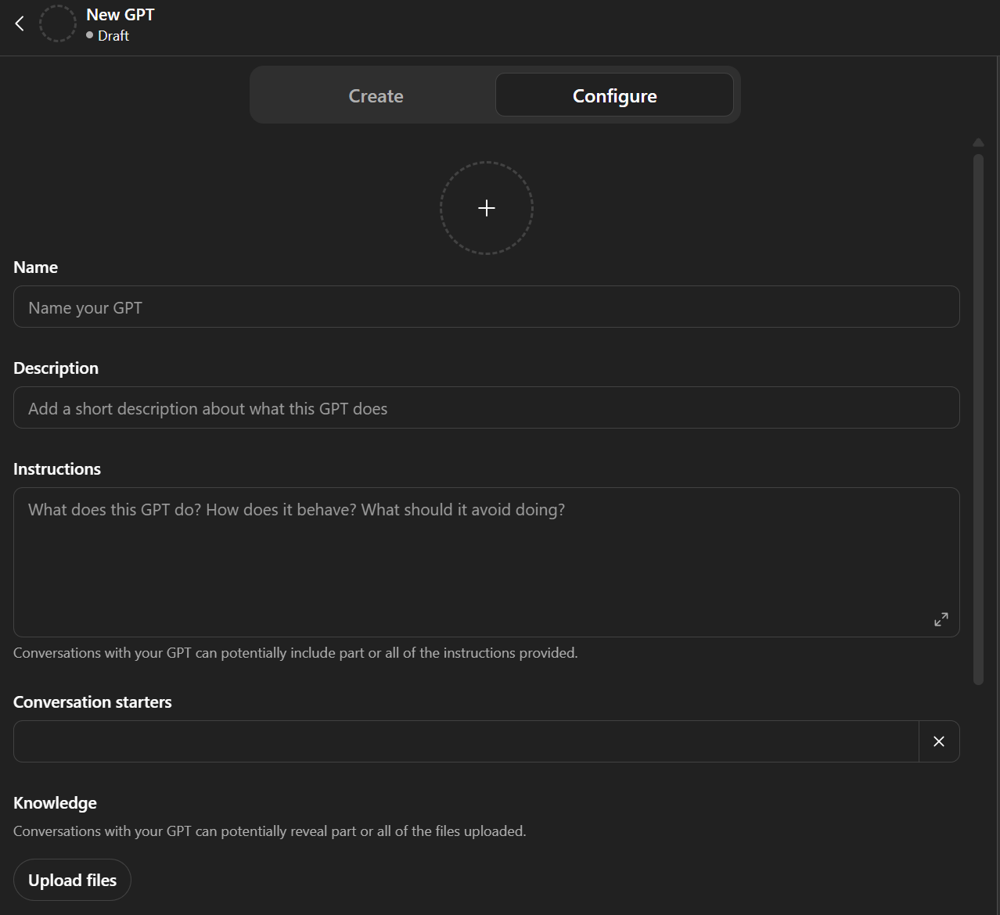Click the vertical scrollbar thumb
Image resolution: width=1000 pixels, height=915 pixels.
pos(978,420)
